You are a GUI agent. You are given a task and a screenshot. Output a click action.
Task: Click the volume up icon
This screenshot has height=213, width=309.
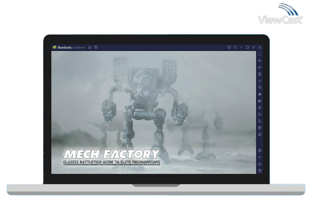[260, 61]
